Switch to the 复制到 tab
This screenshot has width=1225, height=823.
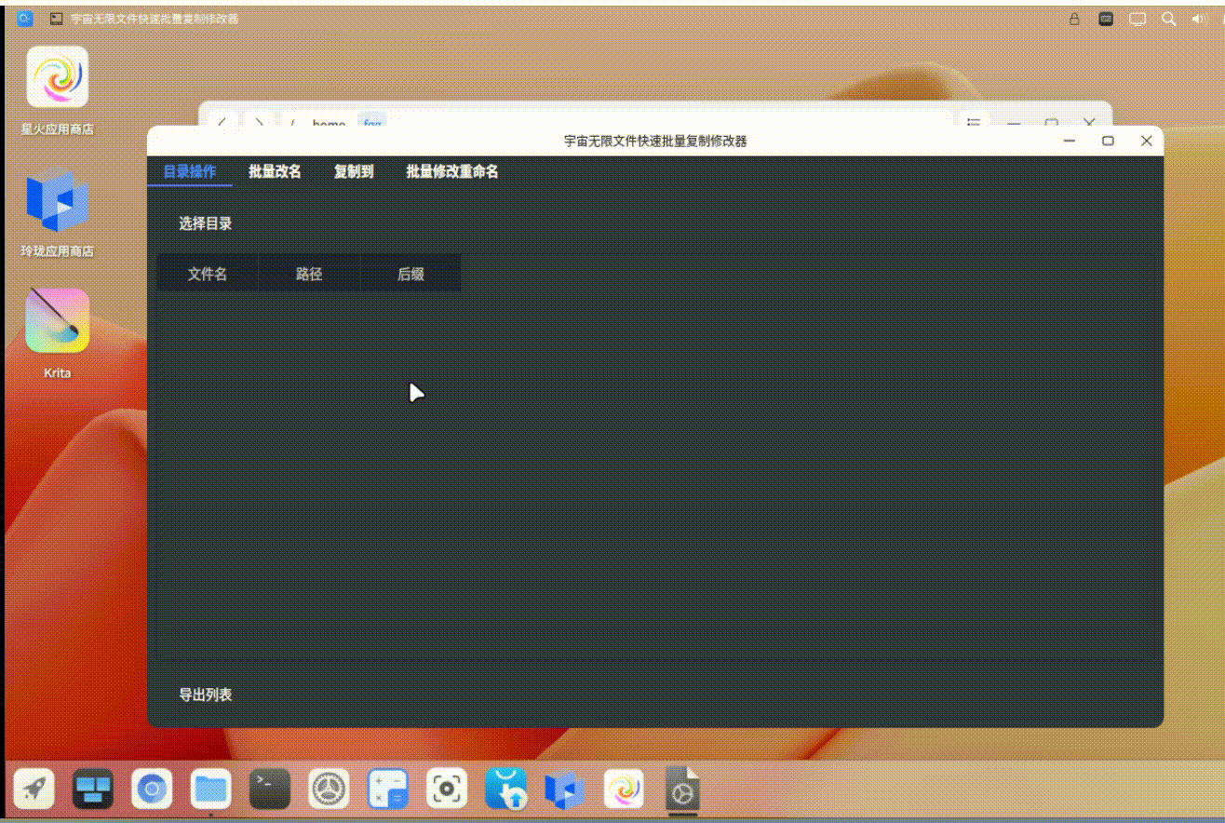[x=352, y=172]
